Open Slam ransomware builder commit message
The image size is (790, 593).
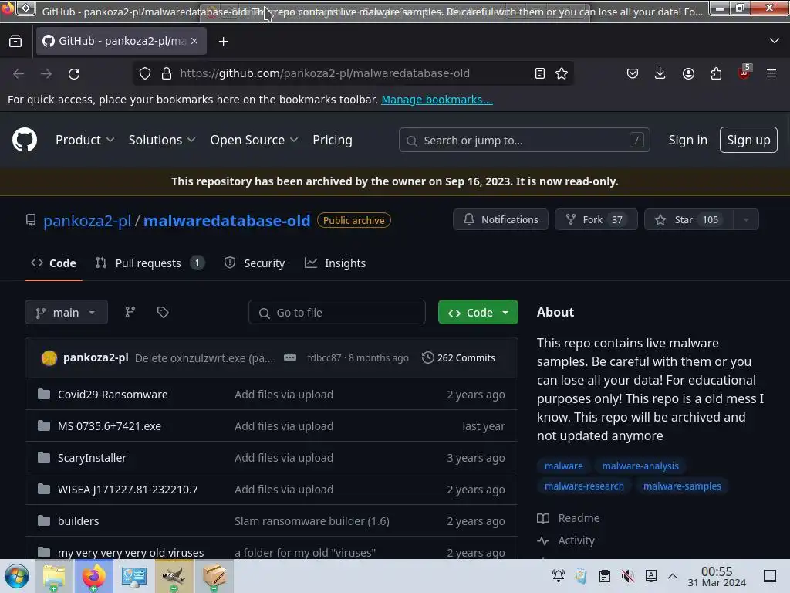click(312, 521)
